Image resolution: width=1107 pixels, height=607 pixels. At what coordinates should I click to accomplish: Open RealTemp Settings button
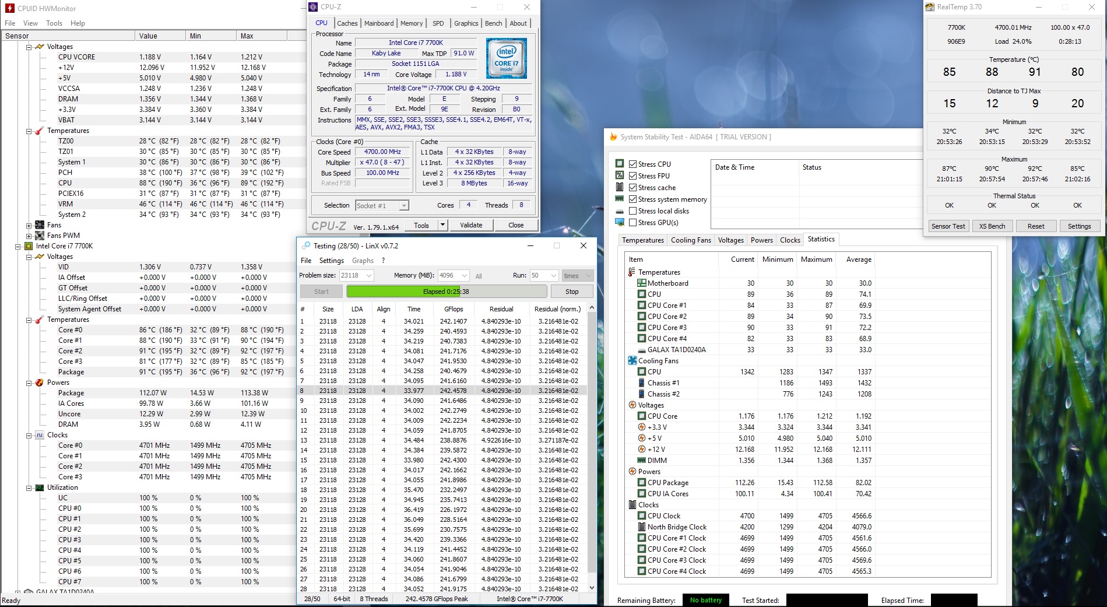tap(1079, 226)
